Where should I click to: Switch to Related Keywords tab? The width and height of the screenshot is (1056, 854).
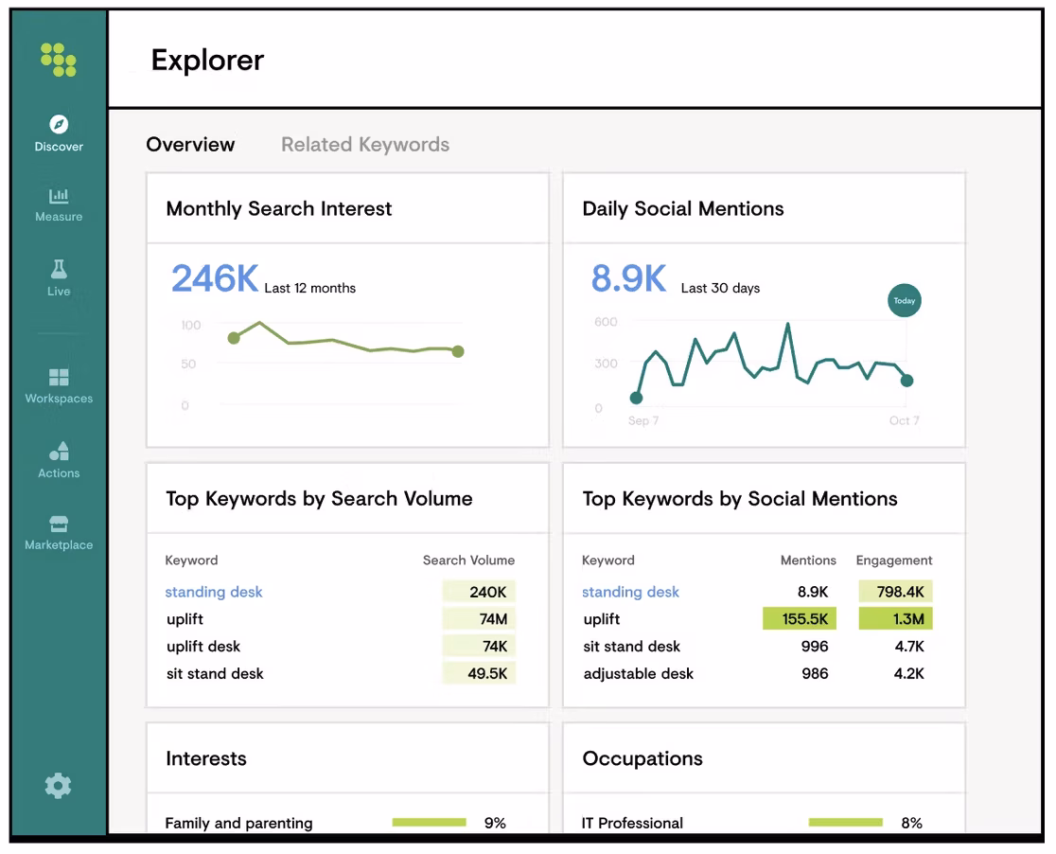365,145
